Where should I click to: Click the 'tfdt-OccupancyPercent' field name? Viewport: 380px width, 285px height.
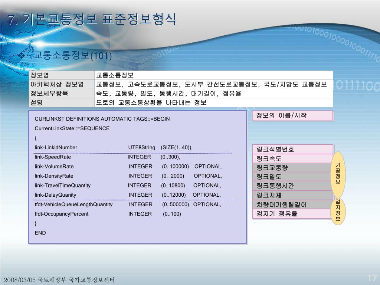[x=62, y=214]
